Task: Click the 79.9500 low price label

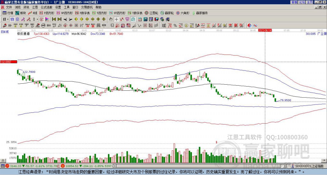Action: [285, 100]
